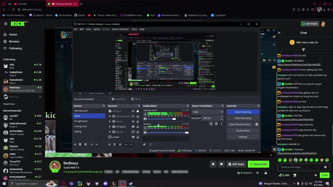
Task: Open emoji picker in message box
Action: 325,167
